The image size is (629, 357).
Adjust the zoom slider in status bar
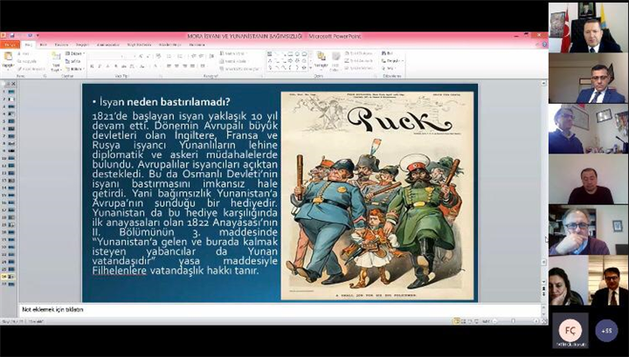(514, 321)
